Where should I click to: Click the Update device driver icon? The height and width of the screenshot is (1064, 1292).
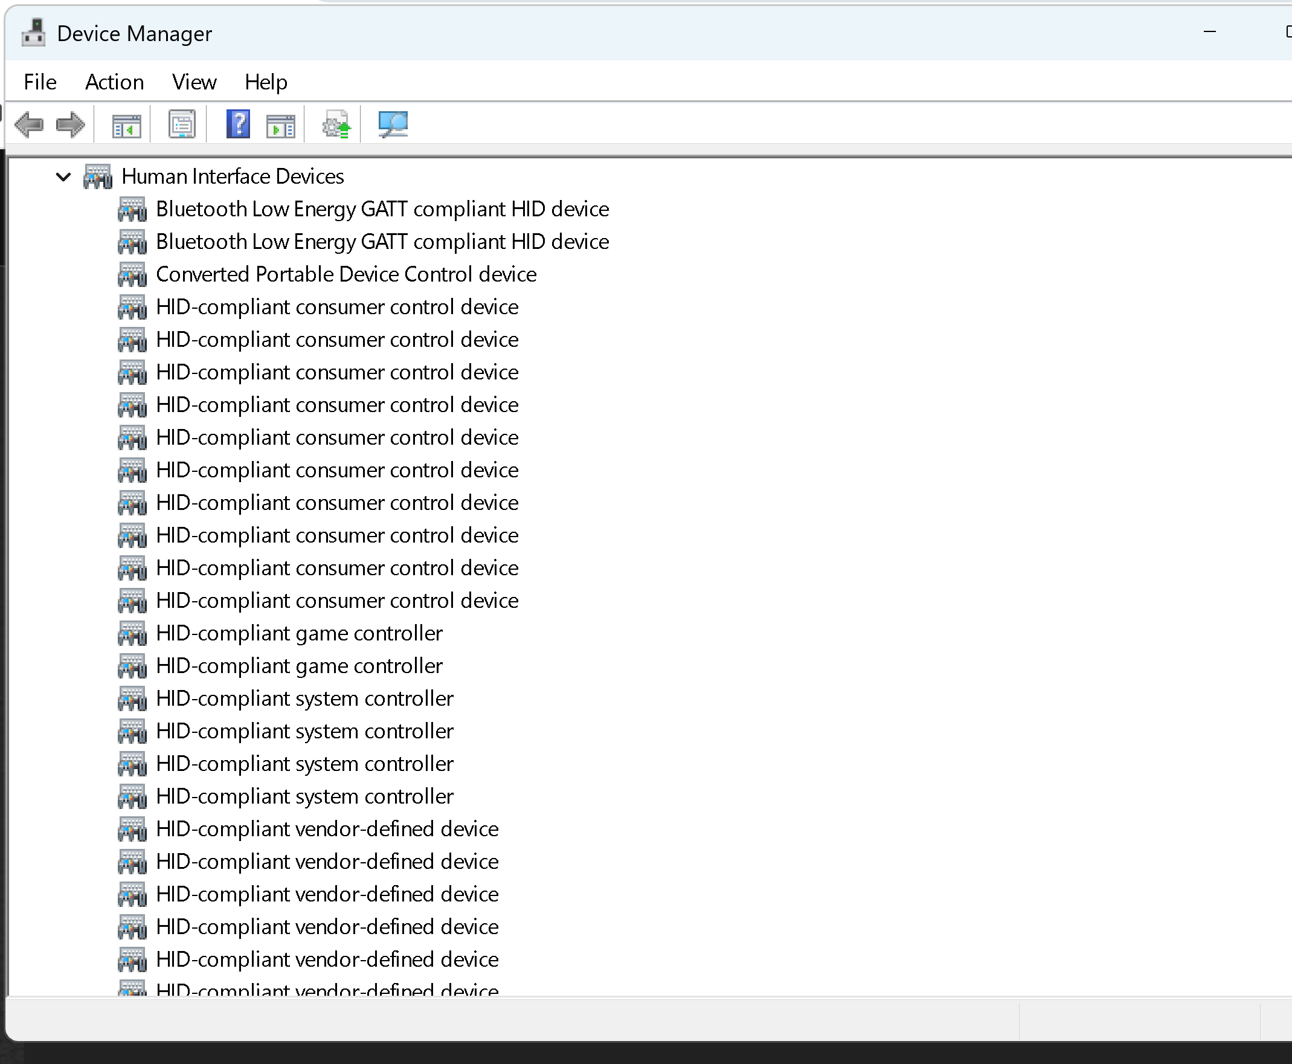(336, 125)
